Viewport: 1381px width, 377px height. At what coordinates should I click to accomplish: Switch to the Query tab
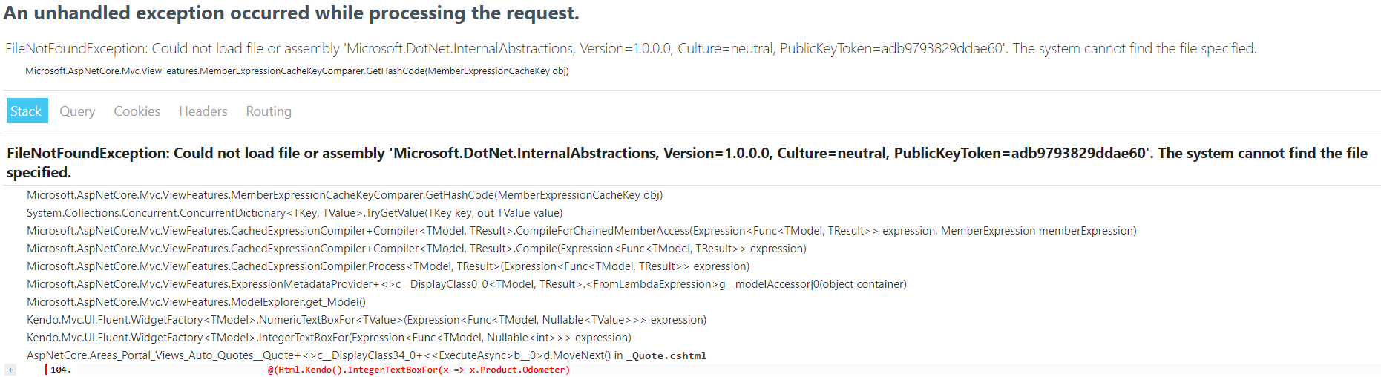tap(77, 111)
